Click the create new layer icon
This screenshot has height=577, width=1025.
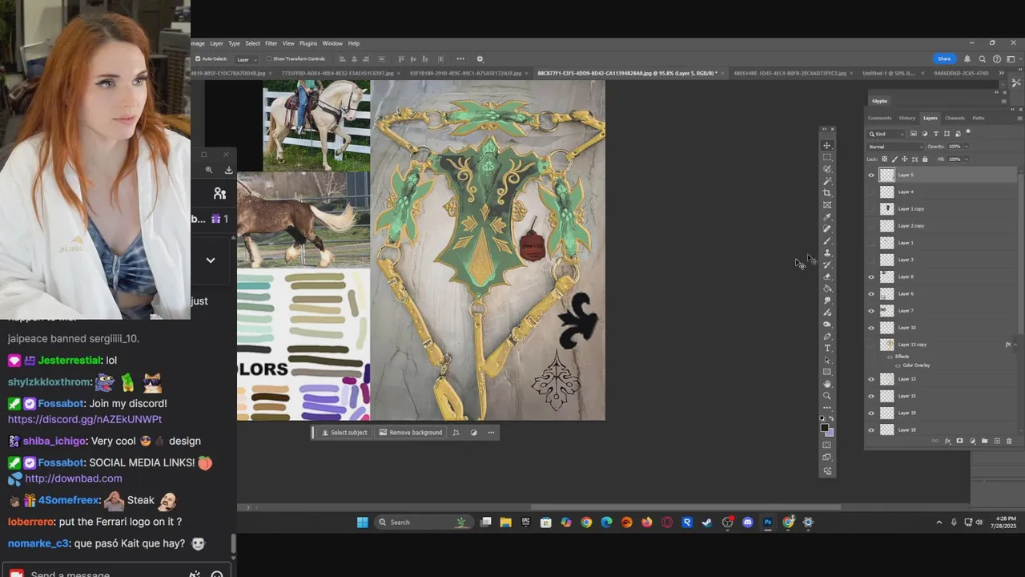996,441
